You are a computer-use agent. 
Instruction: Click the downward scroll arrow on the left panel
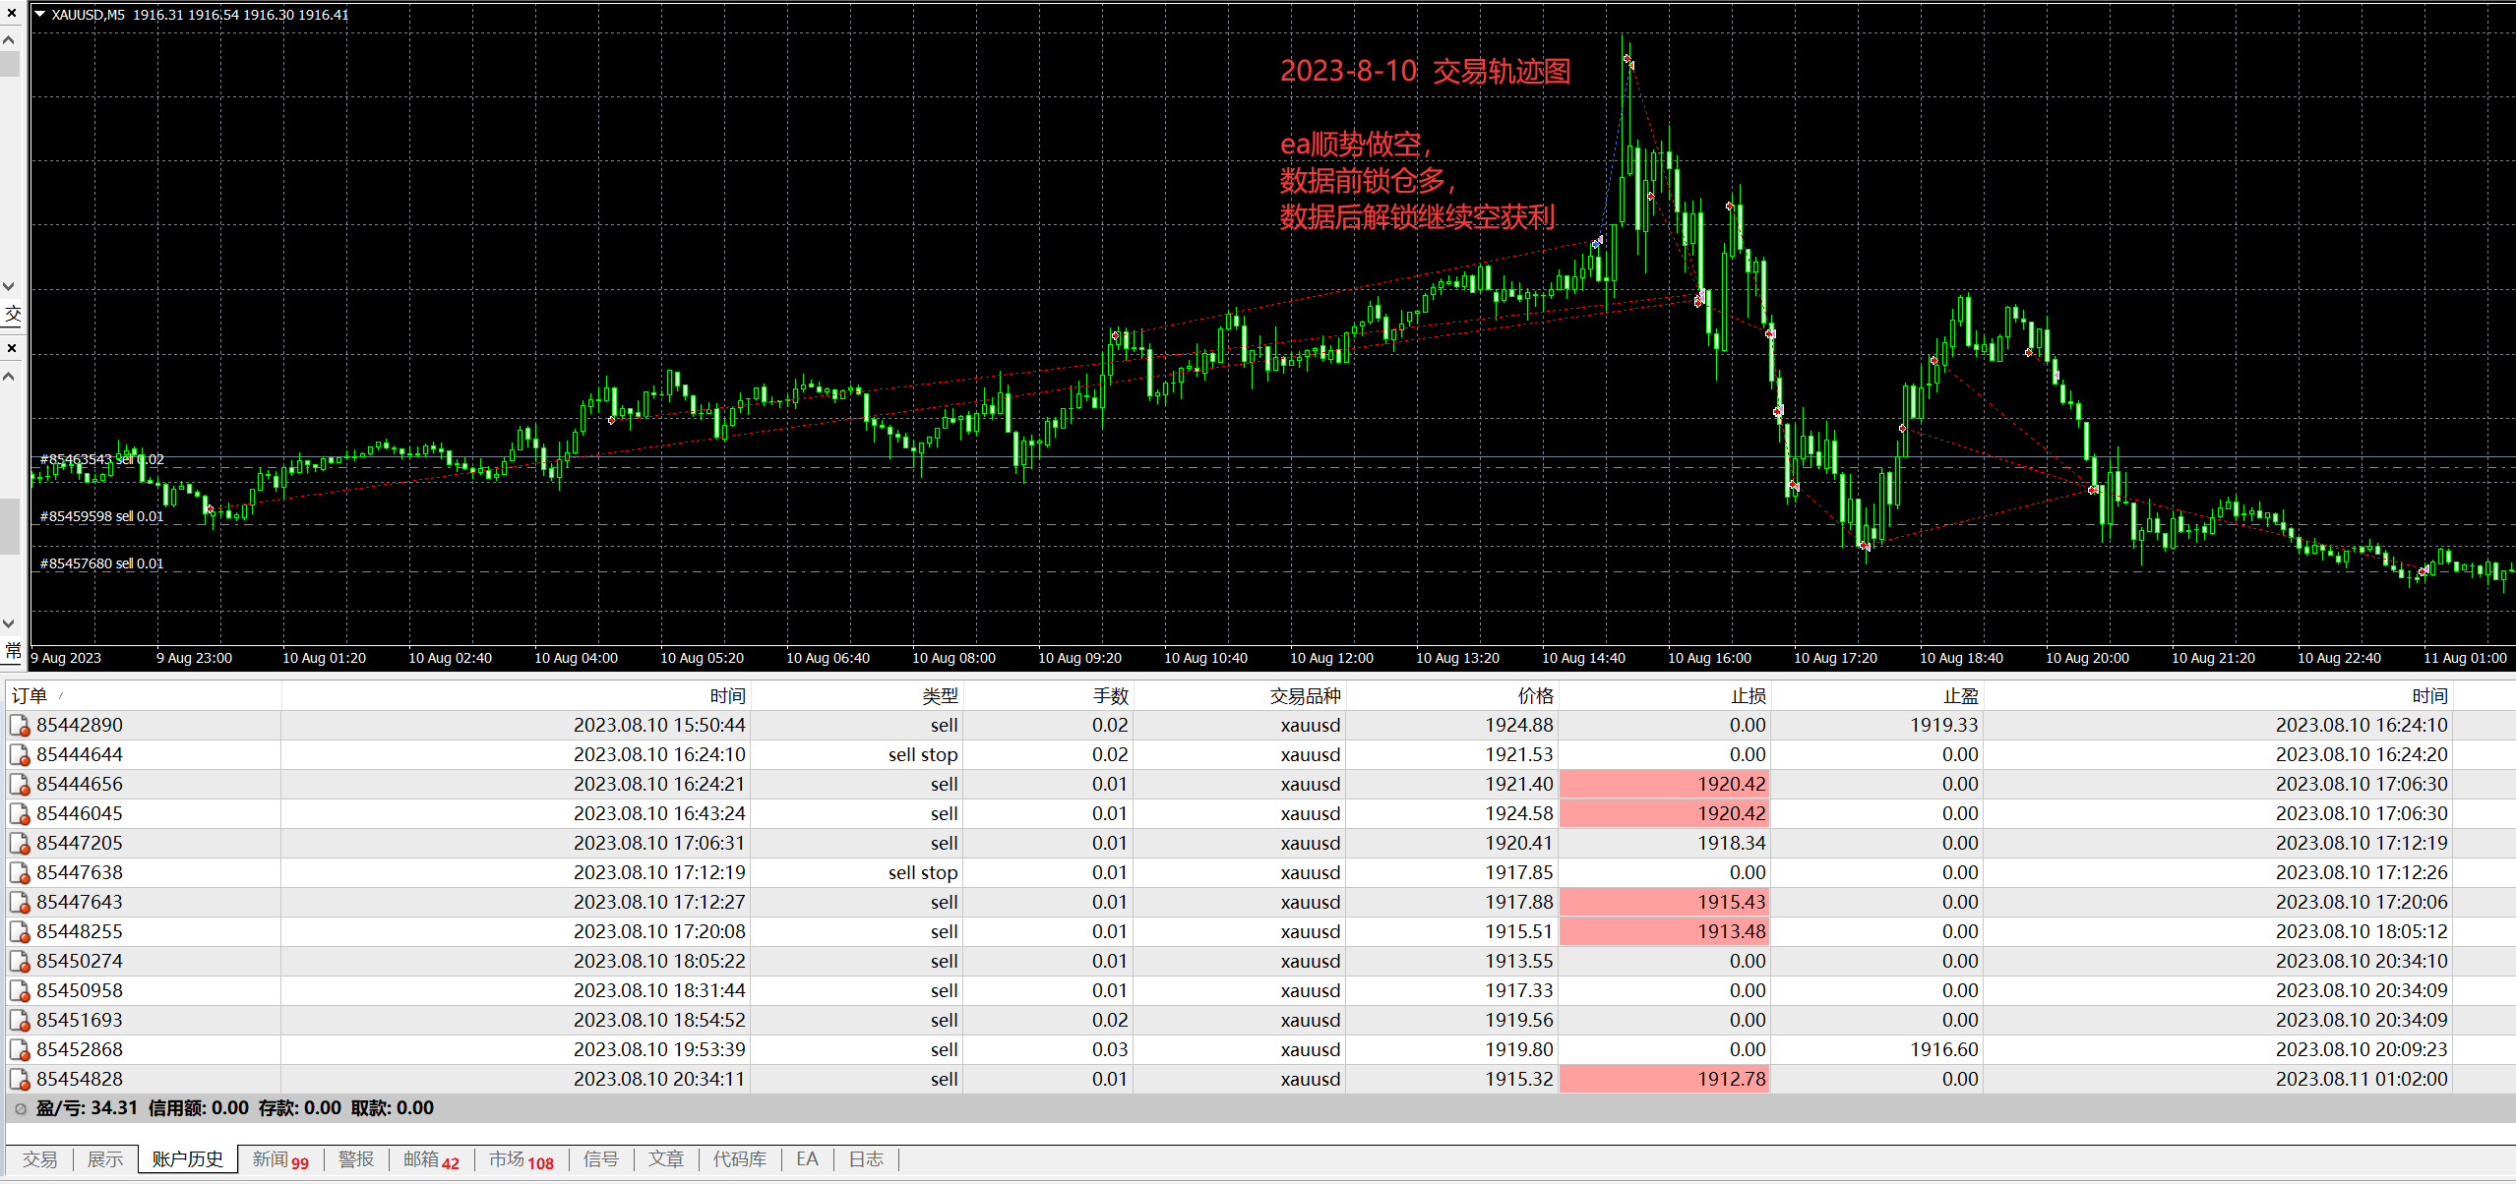coord(9,286)
